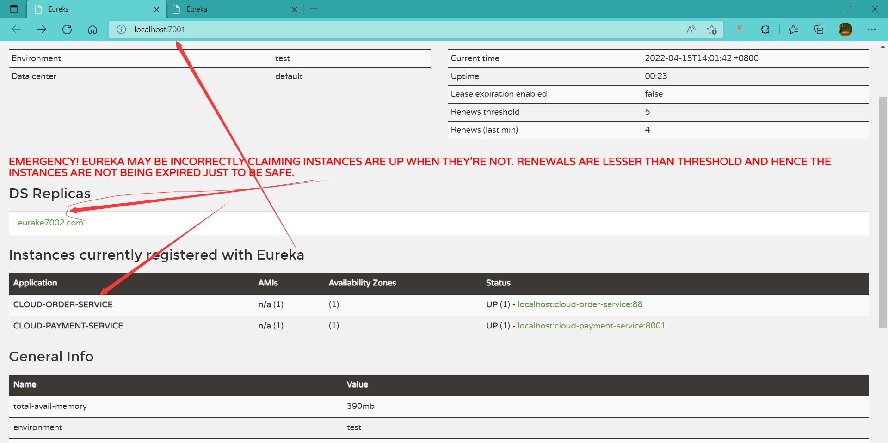Click the Availability Zones column header
This screenshot has width=888, height=443.
coord(362,283)
